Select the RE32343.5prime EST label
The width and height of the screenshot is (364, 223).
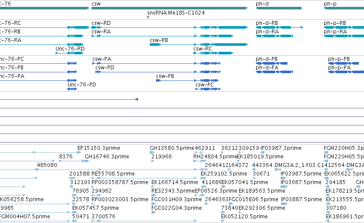(x=173, y=191)
